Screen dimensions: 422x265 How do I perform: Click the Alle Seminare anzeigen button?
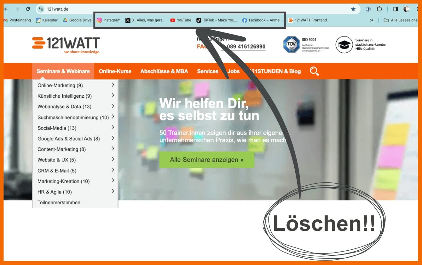(207, 160)
